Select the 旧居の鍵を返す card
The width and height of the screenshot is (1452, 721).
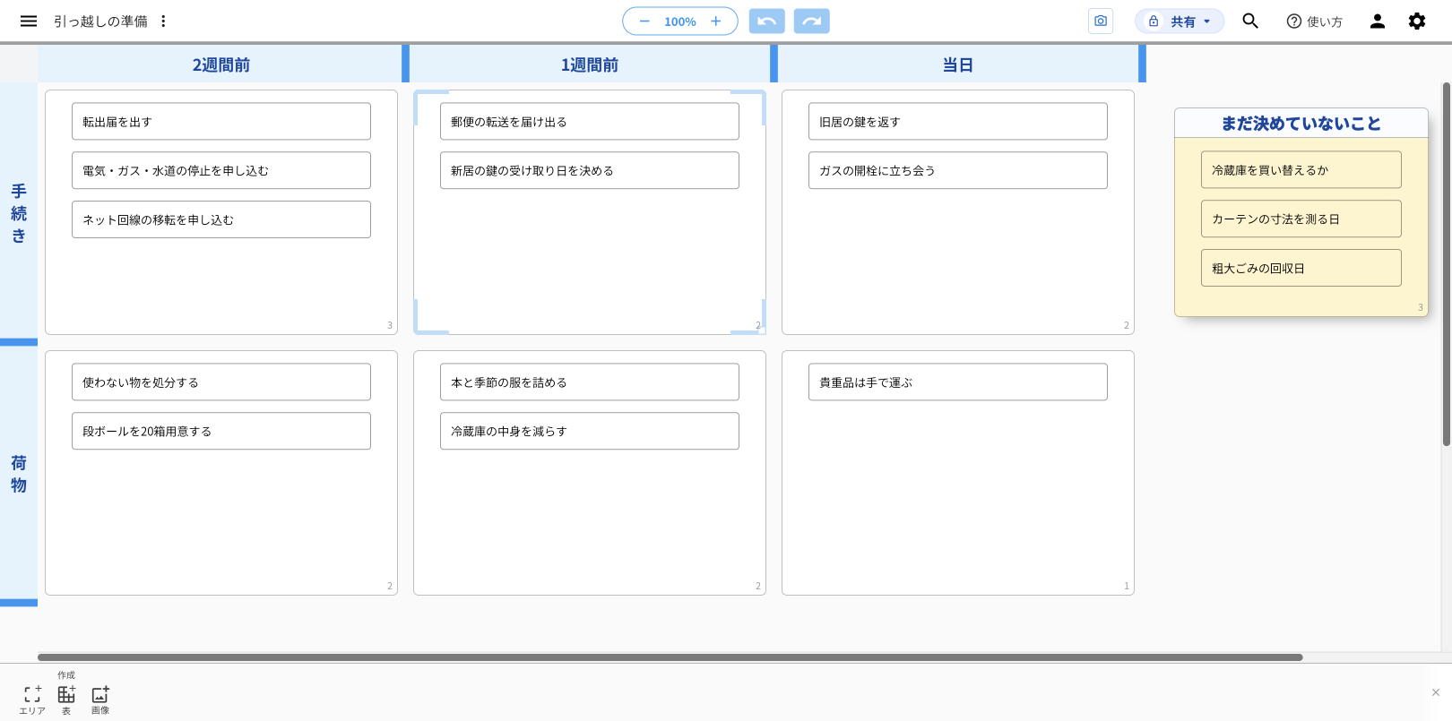point(958,121)
